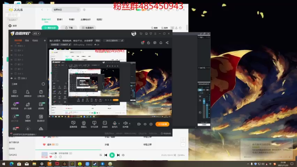297x167 pixels.
Task: Show the hidden 文本 4 layer
Action: tap(12, 55)
